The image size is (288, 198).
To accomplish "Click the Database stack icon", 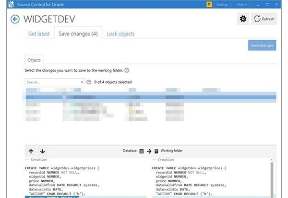I will (142, 151).
